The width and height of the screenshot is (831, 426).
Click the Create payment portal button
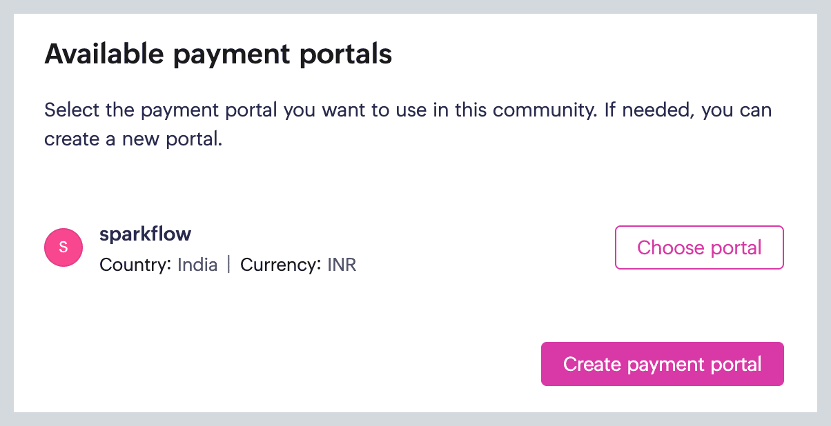(662, 364)
